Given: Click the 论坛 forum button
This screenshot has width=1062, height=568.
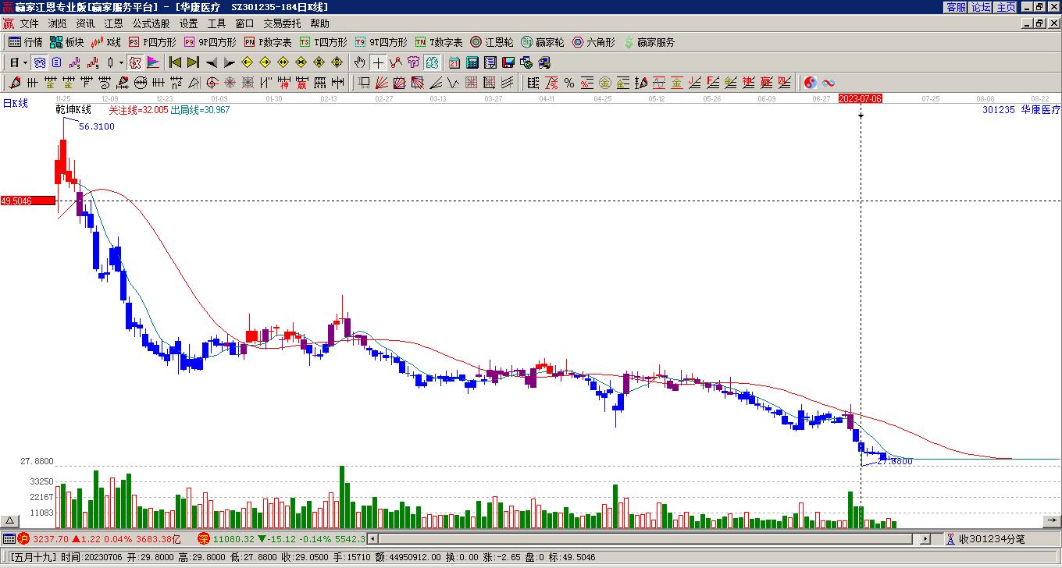Looking at the screenshot, I should pyautogui.click(x=982, y=7).
